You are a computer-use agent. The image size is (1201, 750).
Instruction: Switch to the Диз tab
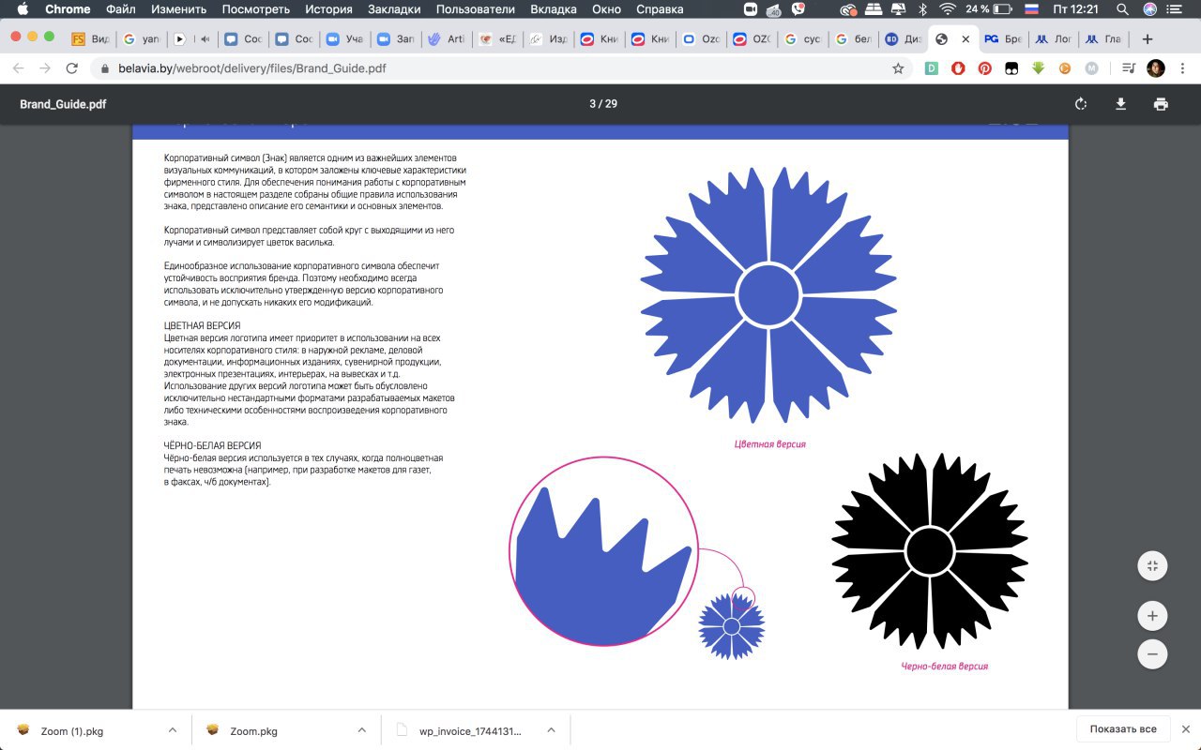pyautogui.click(x=902, y=39)
